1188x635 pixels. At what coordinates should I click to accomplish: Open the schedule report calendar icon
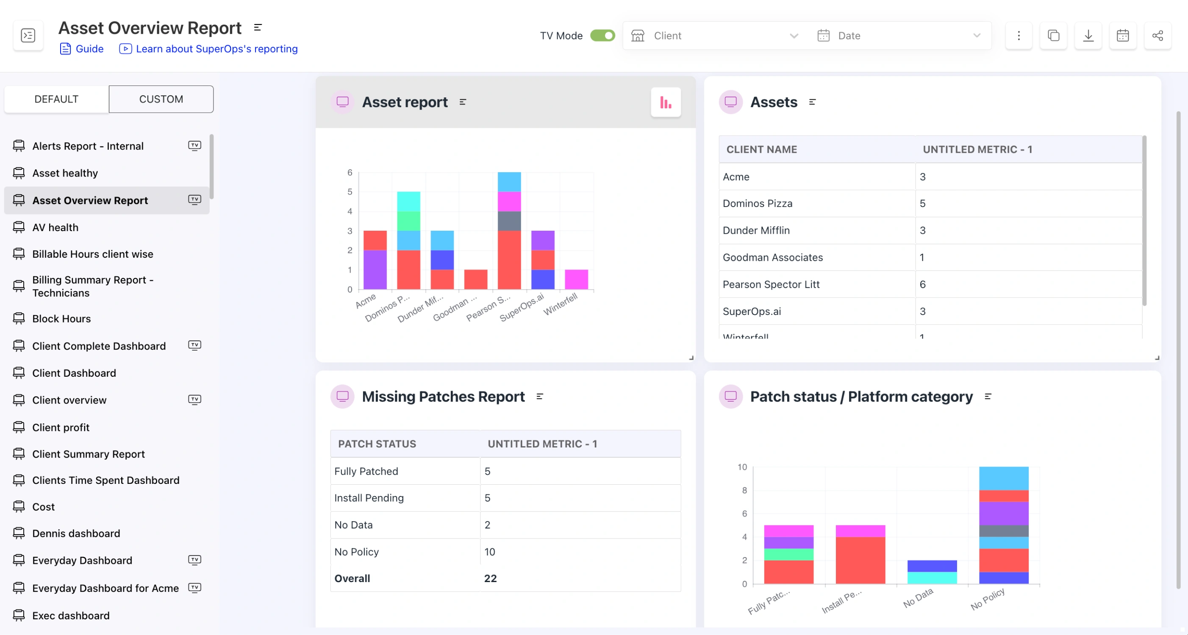(x=1122, y=36)
